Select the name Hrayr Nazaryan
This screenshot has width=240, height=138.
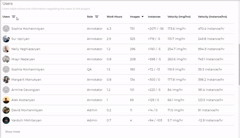pyautogui.click(x=23, y=59)
